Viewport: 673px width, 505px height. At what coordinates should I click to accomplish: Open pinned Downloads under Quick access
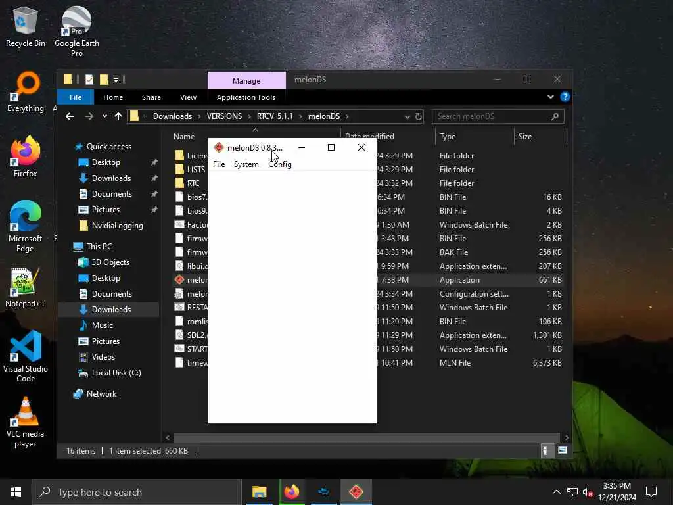(111, 178)
